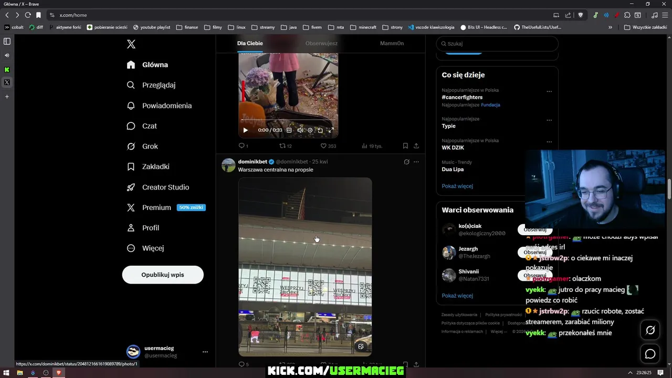Open the #cancerfighters trend

[x=462, y=97]
